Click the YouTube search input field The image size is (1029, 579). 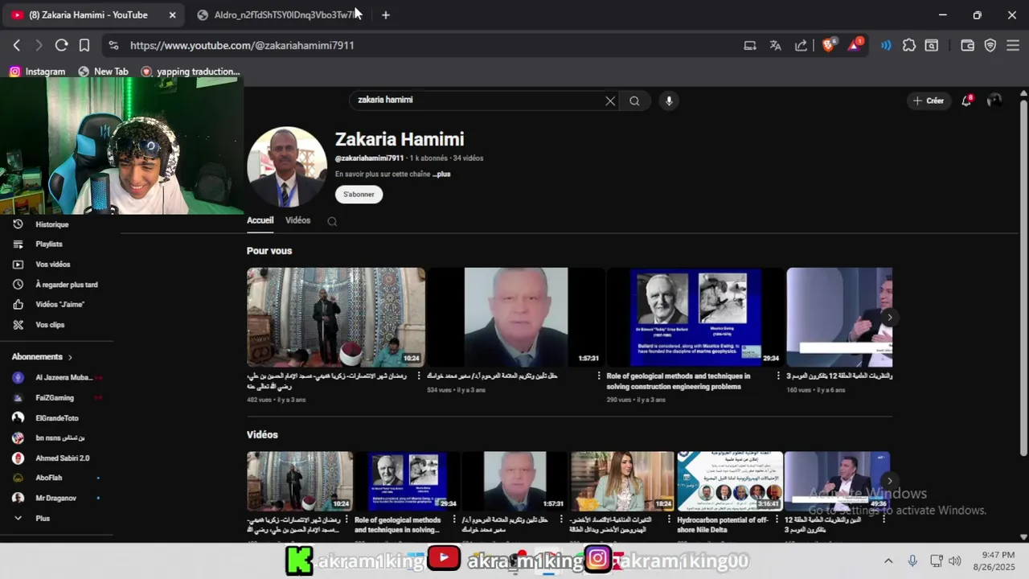(478, 101)
